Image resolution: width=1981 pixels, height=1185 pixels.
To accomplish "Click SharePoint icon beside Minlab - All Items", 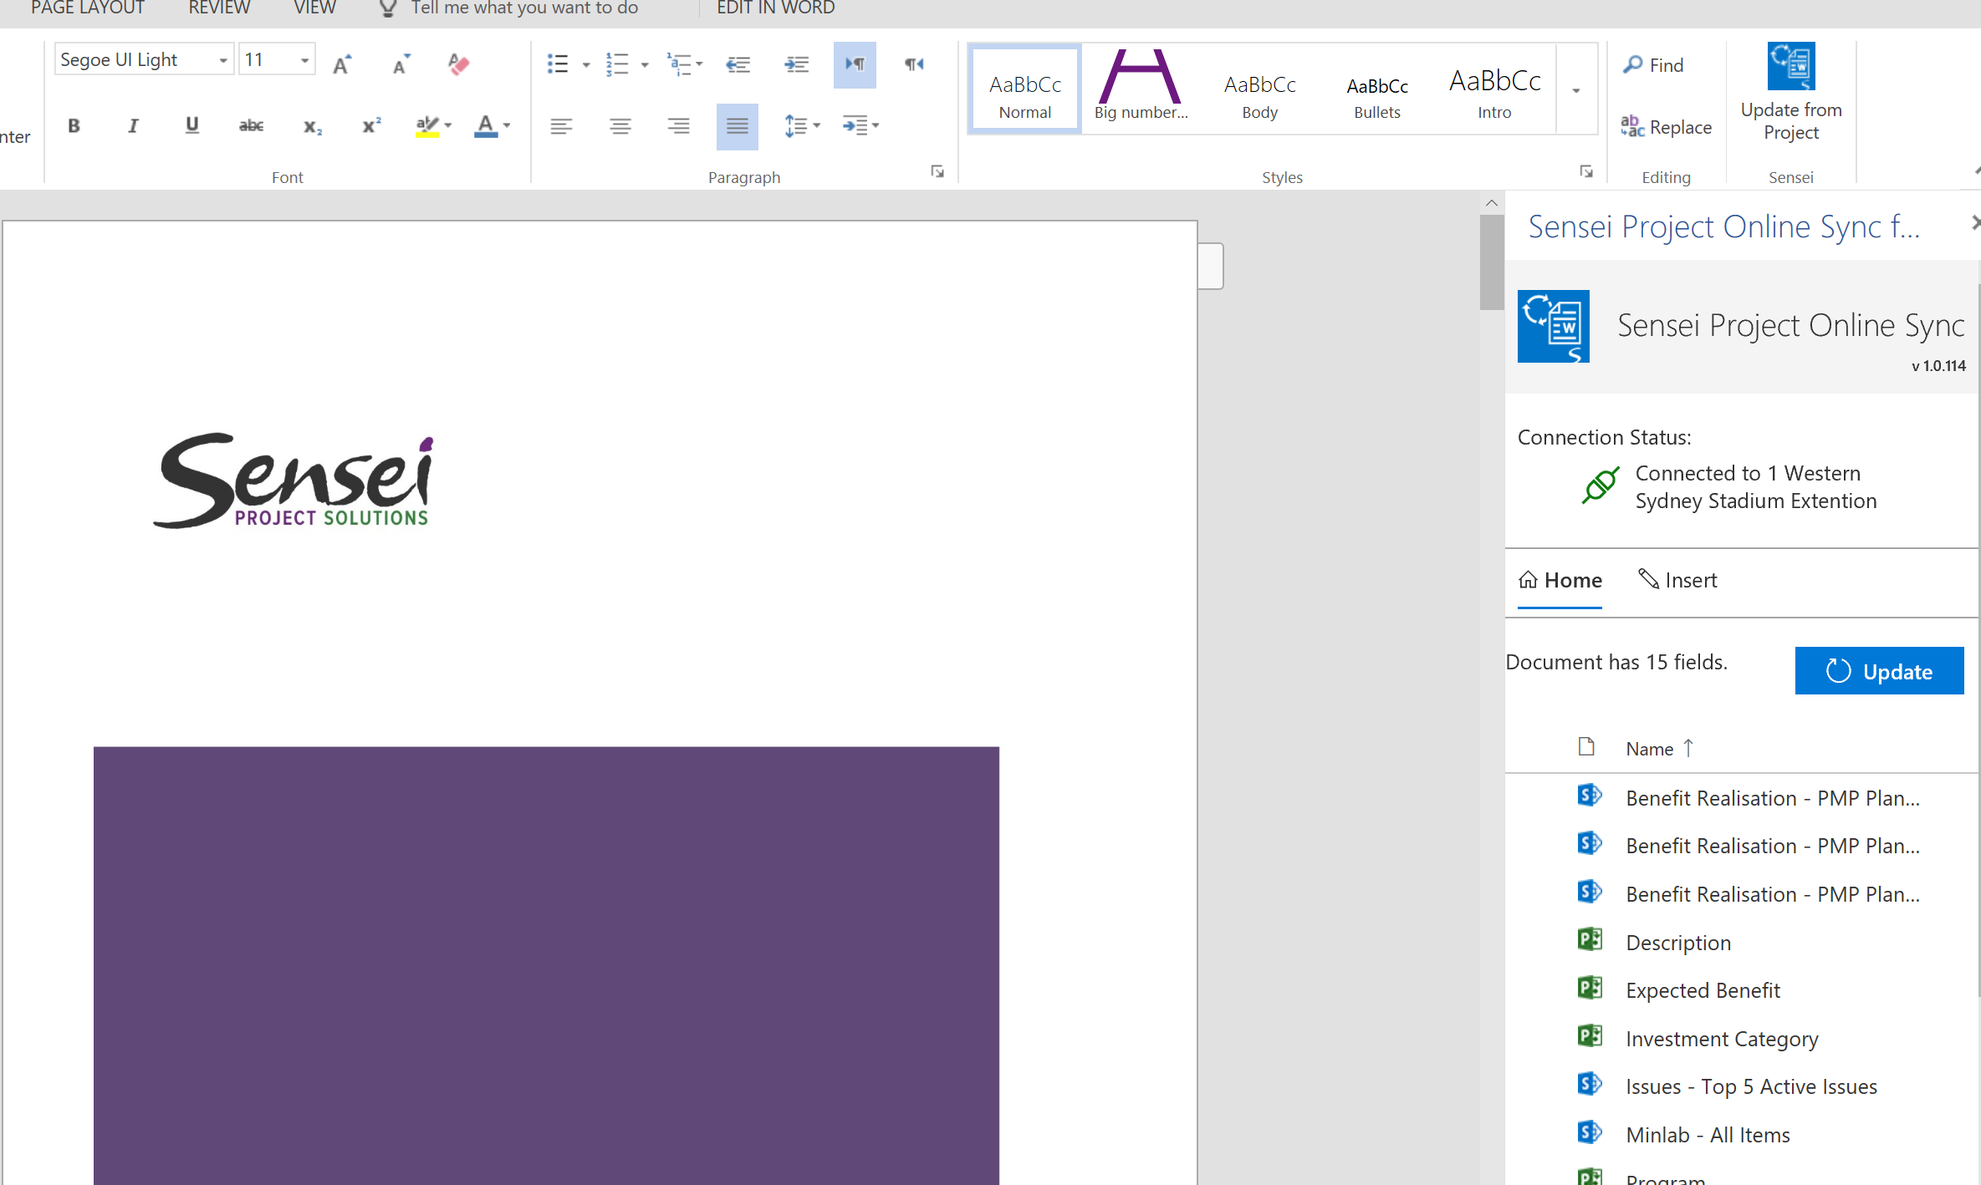I will click(1589, 1132).
